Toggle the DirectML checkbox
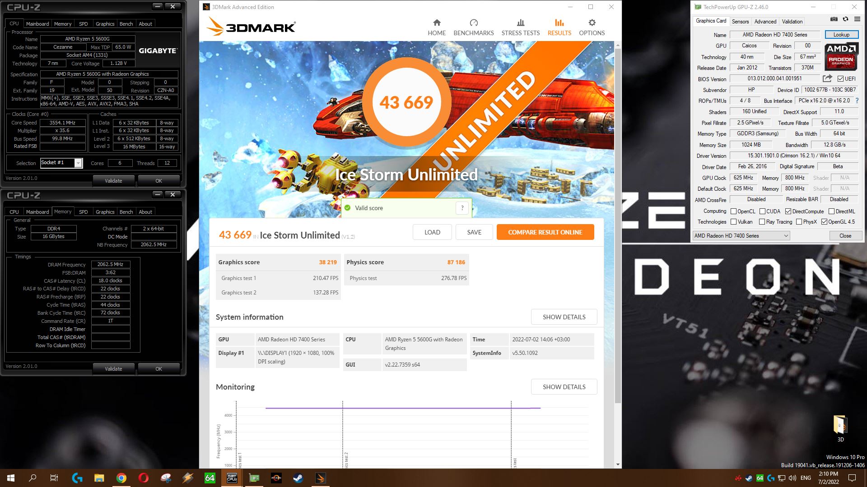The height and width of the screenshot is (487, 867). pyautogui.click(x=831, y=211)
